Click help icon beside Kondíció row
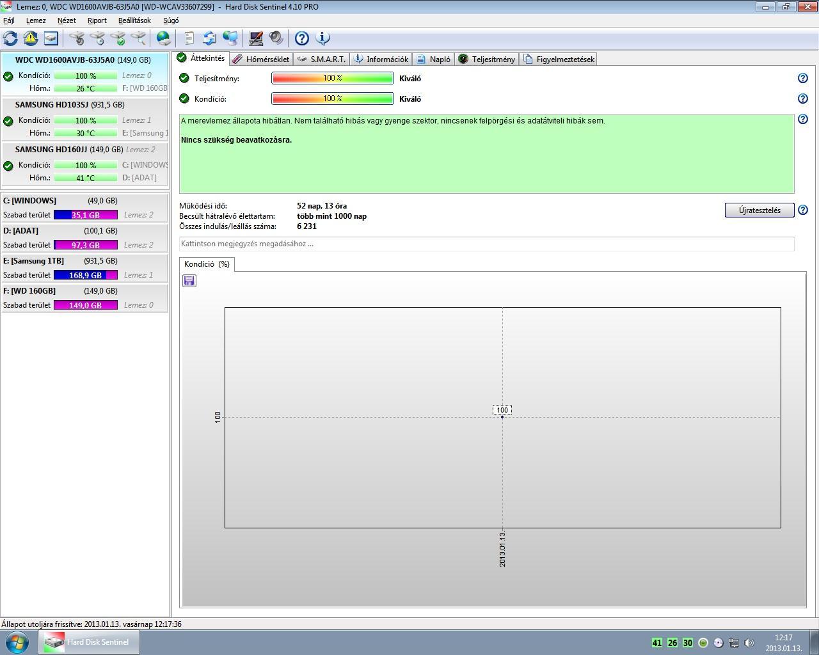The height and width of the screenshot is (655, 819). (x=803, y=99)
